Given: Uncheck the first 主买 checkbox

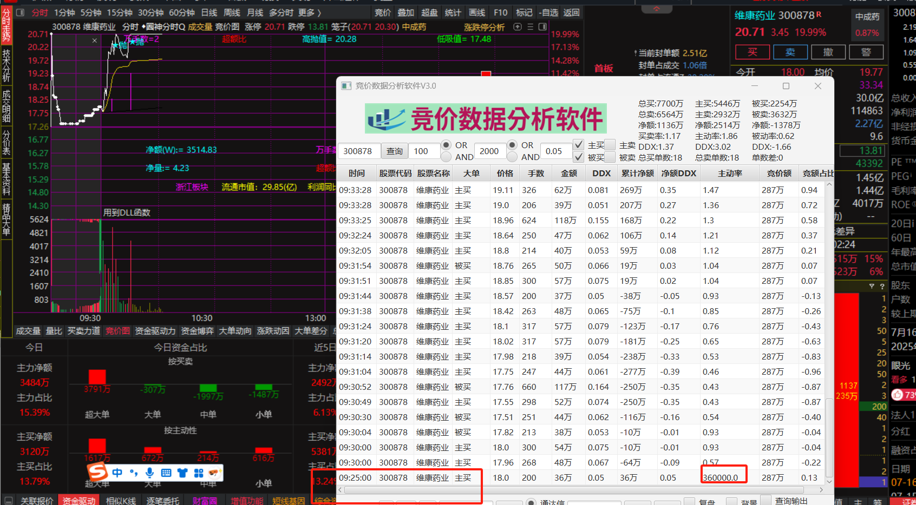Looking at the screenshot, I should pos(578,145).
